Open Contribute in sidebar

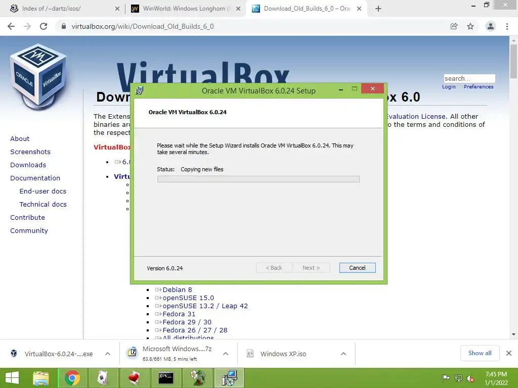point(27,218)
